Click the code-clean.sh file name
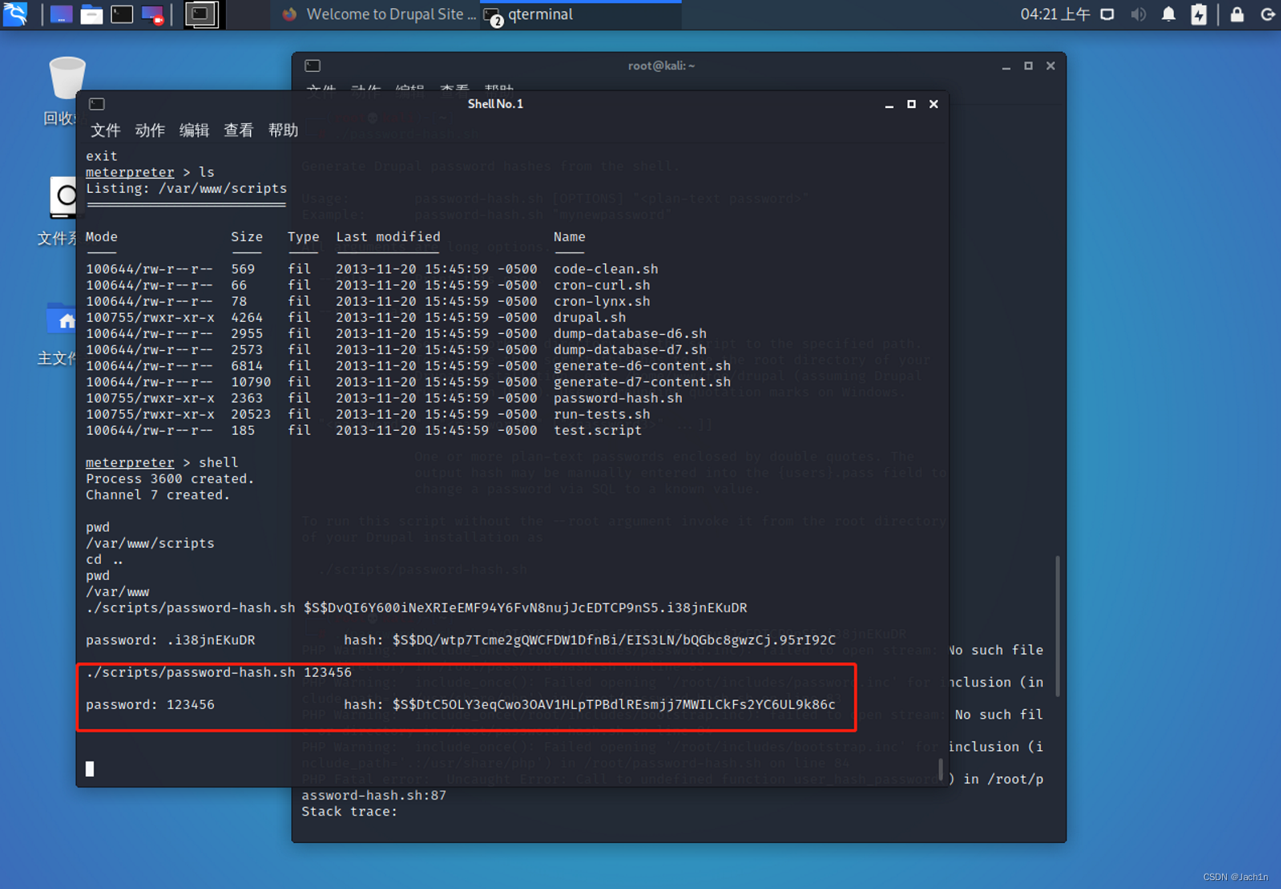Screen dimensions: 1281x889 point(606,269)
